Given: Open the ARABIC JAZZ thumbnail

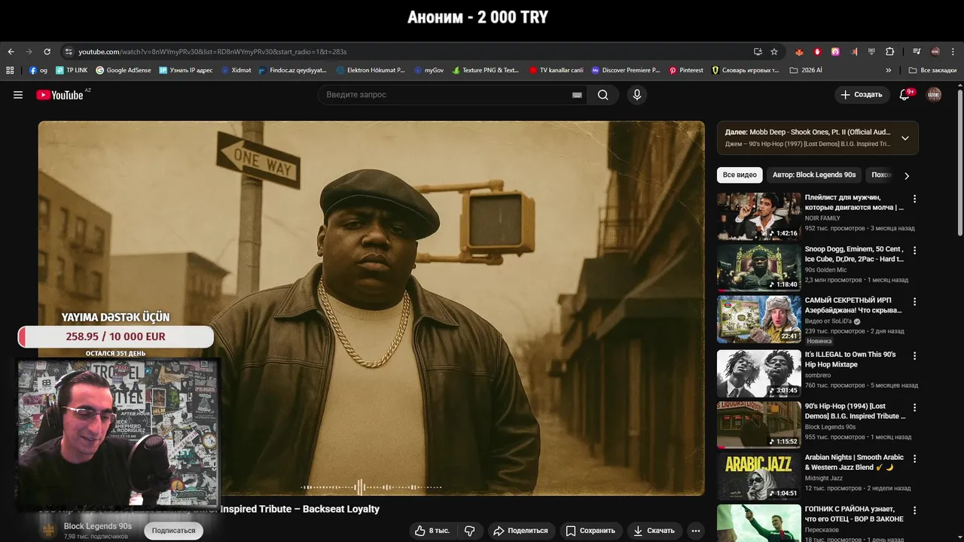Looking at the screenshot, I should pos(759,475).
